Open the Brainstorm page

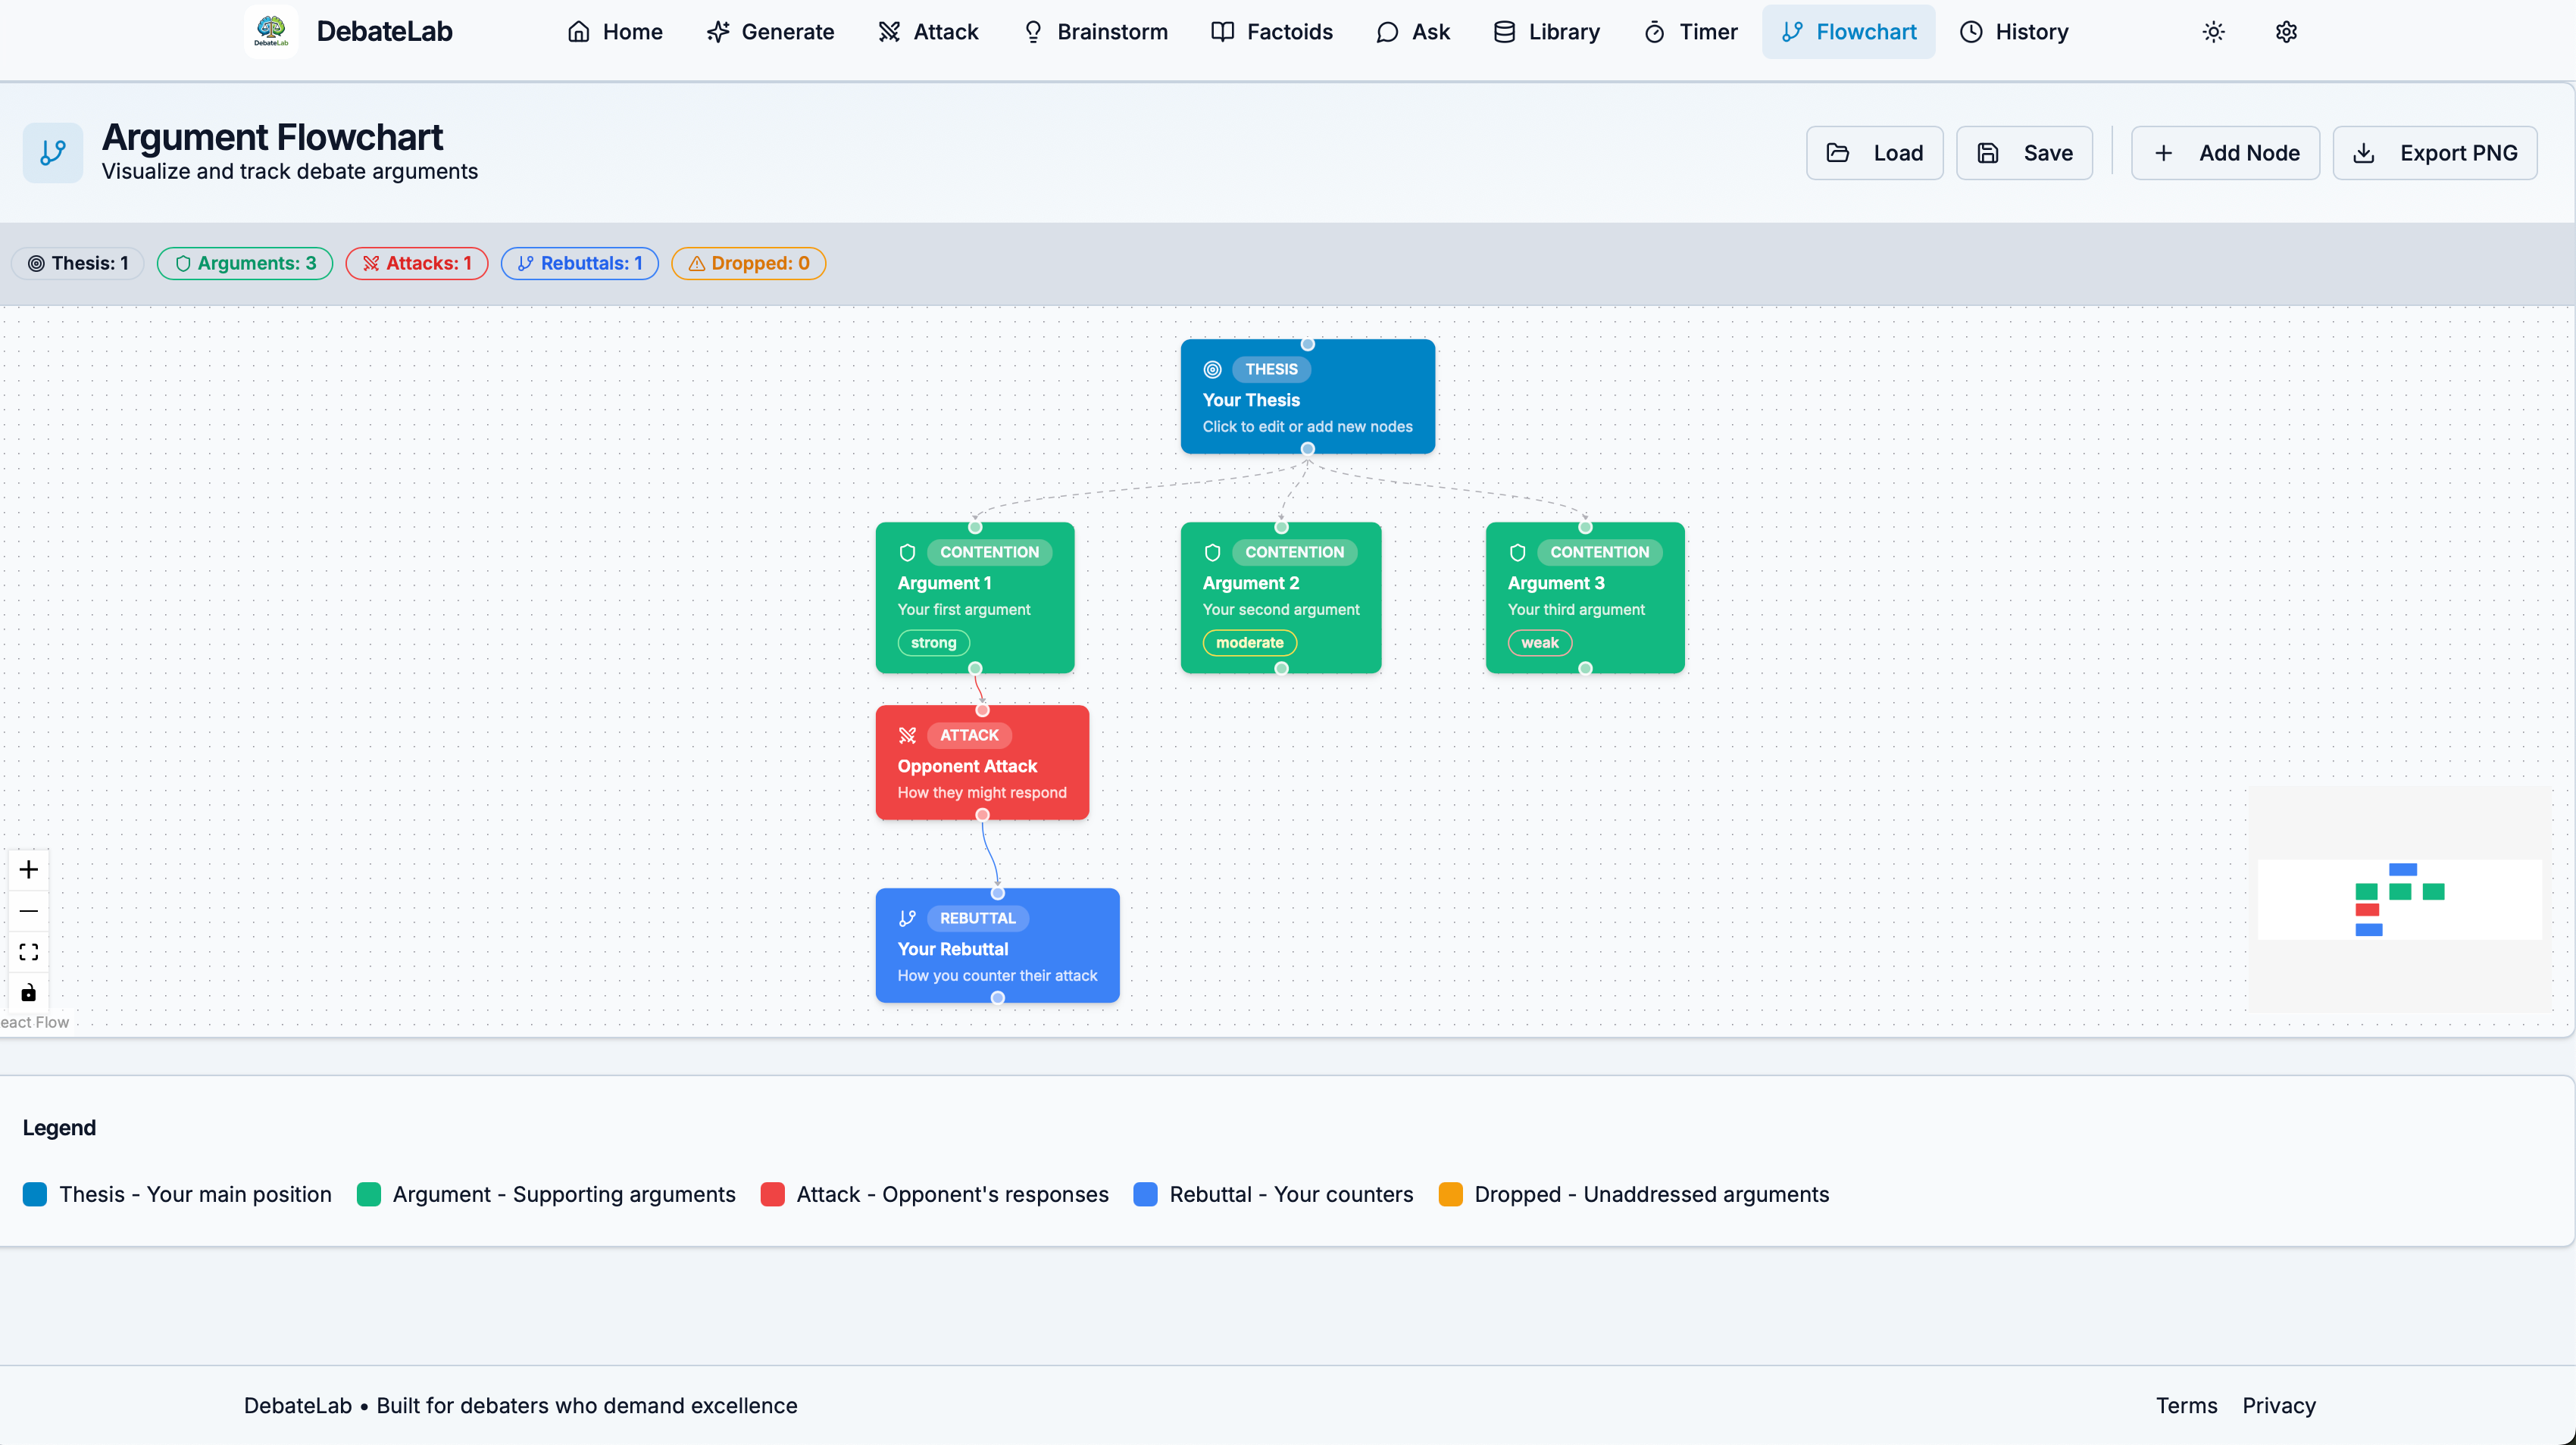click(1095, 32)
